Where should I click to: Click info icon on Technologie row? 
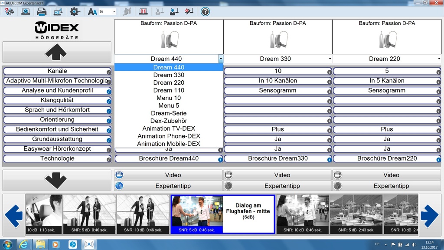pyautogui.click(x=108, y=160)
